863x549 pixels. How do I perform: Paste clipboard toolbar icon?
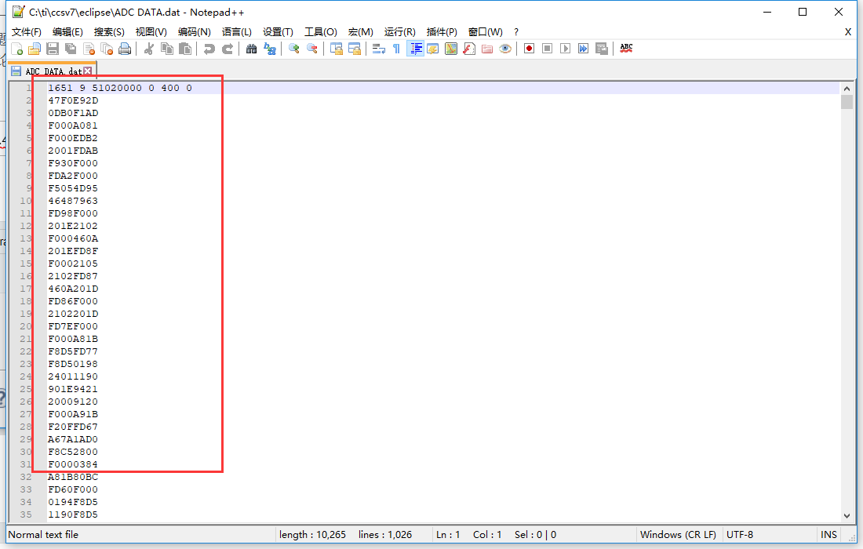185,49
